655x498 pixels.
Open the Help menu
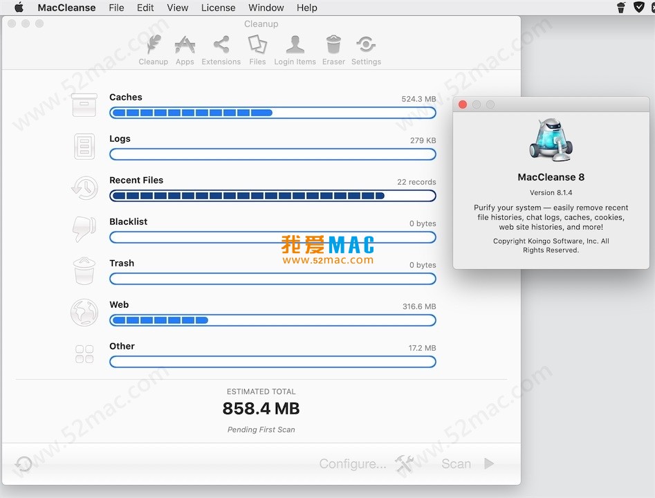tap(306, 8)
